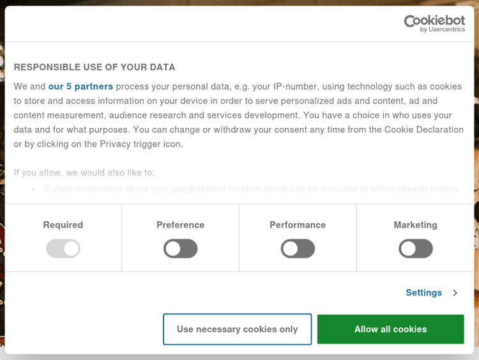Click the Performance category label
The height and width of the screenshot is (360, 479).
click(x=298, y=225)
